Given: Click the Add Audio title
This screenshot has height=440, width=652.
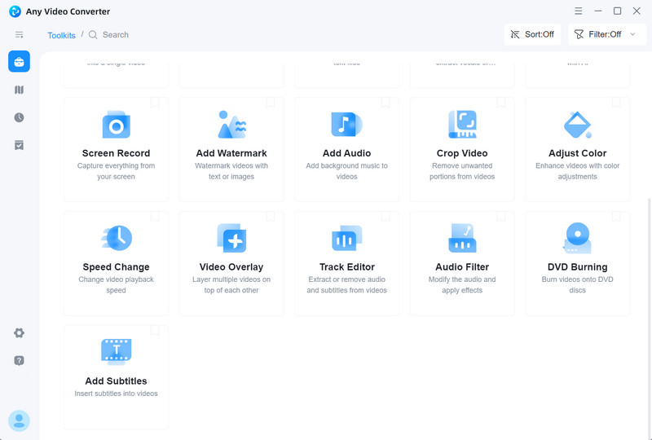Looking at the screenshot, I should pos(347,153).
